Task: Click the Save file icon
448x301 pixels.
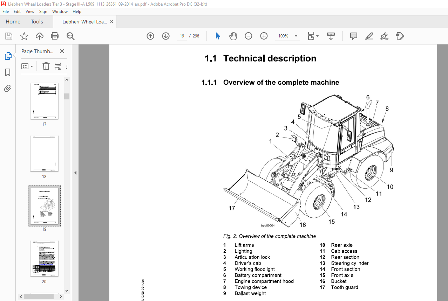Action: [x=9, y=36]
